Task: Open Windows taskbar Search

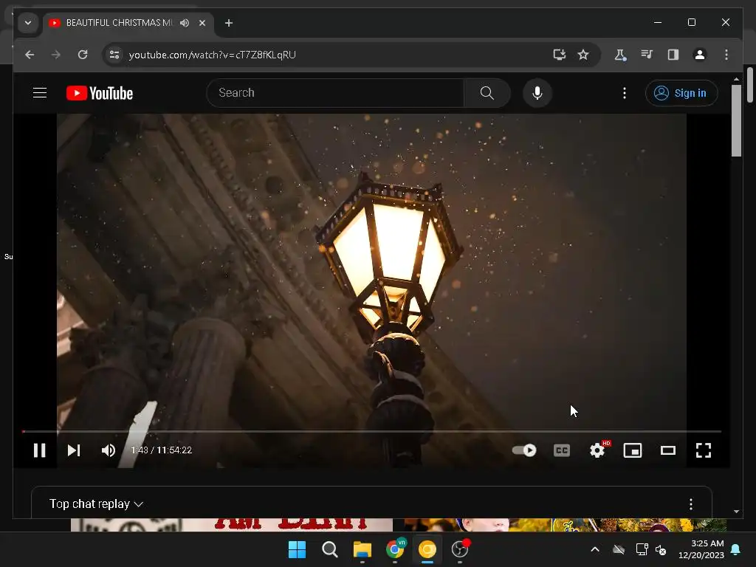Action: point(330,549)
